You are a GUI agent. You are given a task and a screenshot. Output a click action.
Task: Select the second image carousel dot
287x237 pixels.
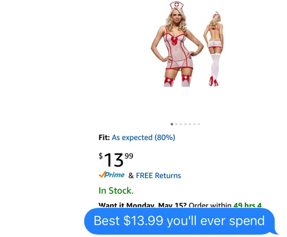tap(176, 124)
